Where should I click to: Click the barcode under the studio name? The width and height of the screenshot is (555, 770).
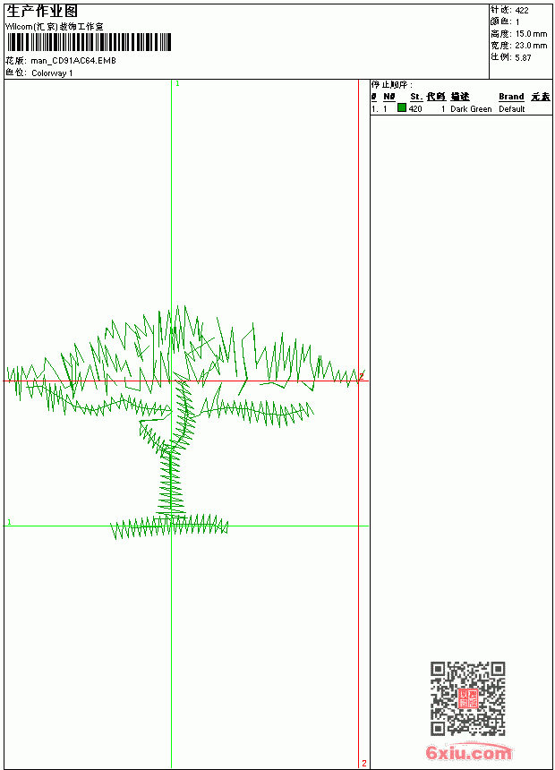click(x=89, y=42)
